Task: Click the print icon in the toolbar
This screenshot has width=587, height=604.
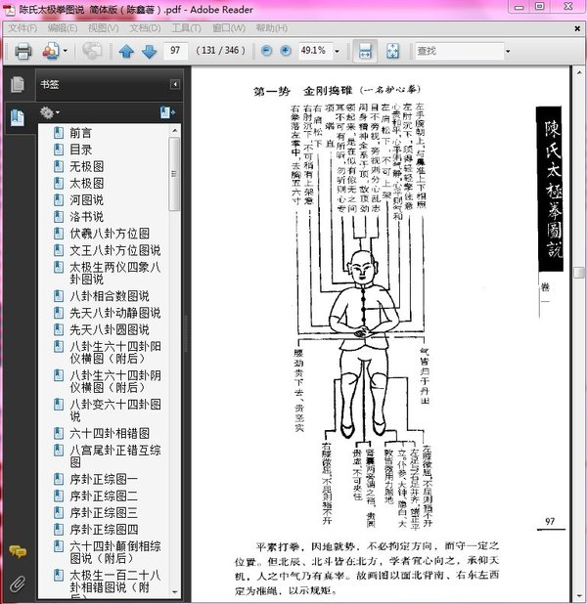Action: click(x=23, y=51)
